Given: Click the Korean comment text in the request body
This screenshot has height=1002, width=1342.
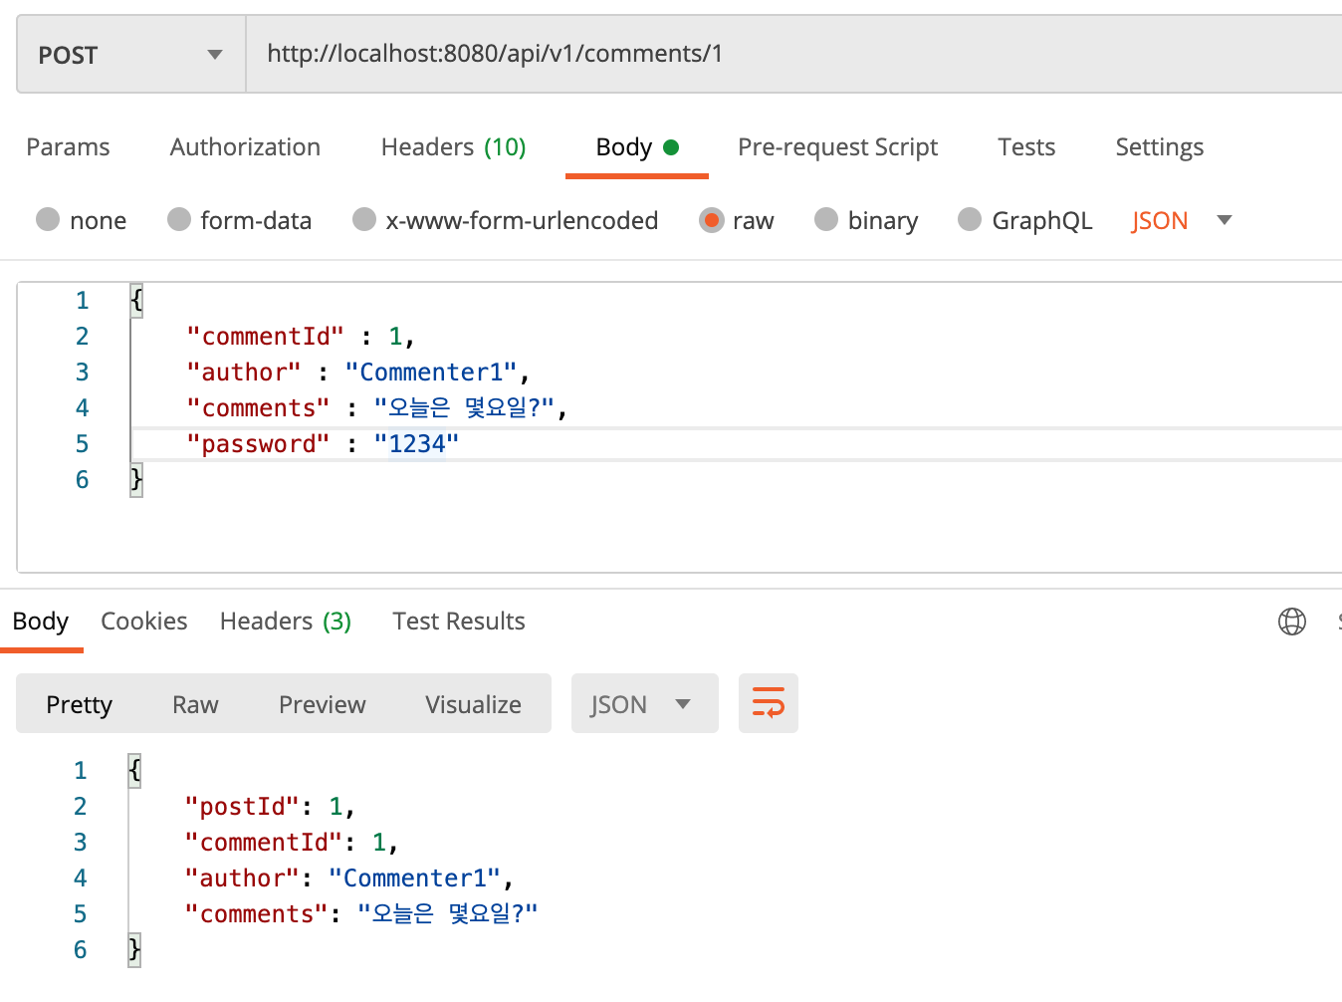Looking at the screenshot, I should (x=463, y=408).
